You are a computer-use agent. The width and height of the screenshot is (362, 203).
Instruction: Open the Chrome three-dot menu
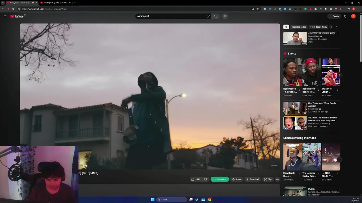click(359, 9)
